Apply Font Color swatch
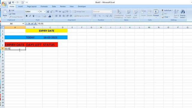This screenshot has height=108, width=192. tap(50, 16)
